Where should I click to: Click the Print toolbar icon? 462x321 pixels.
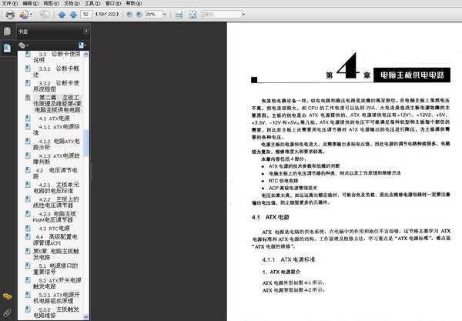pyautogui.click(x=10, y=14)
